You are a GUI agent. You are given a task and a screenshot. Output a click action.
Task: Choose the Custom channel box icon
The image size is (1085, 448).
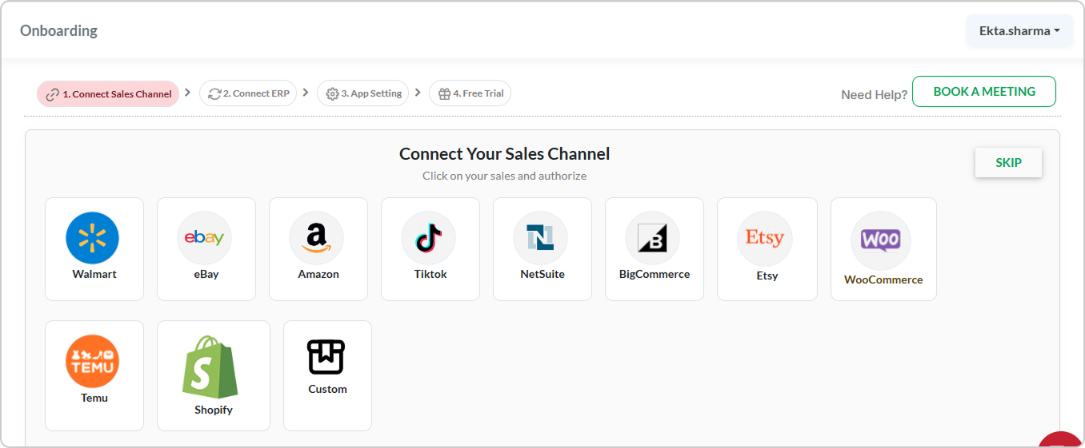(326, 357)
